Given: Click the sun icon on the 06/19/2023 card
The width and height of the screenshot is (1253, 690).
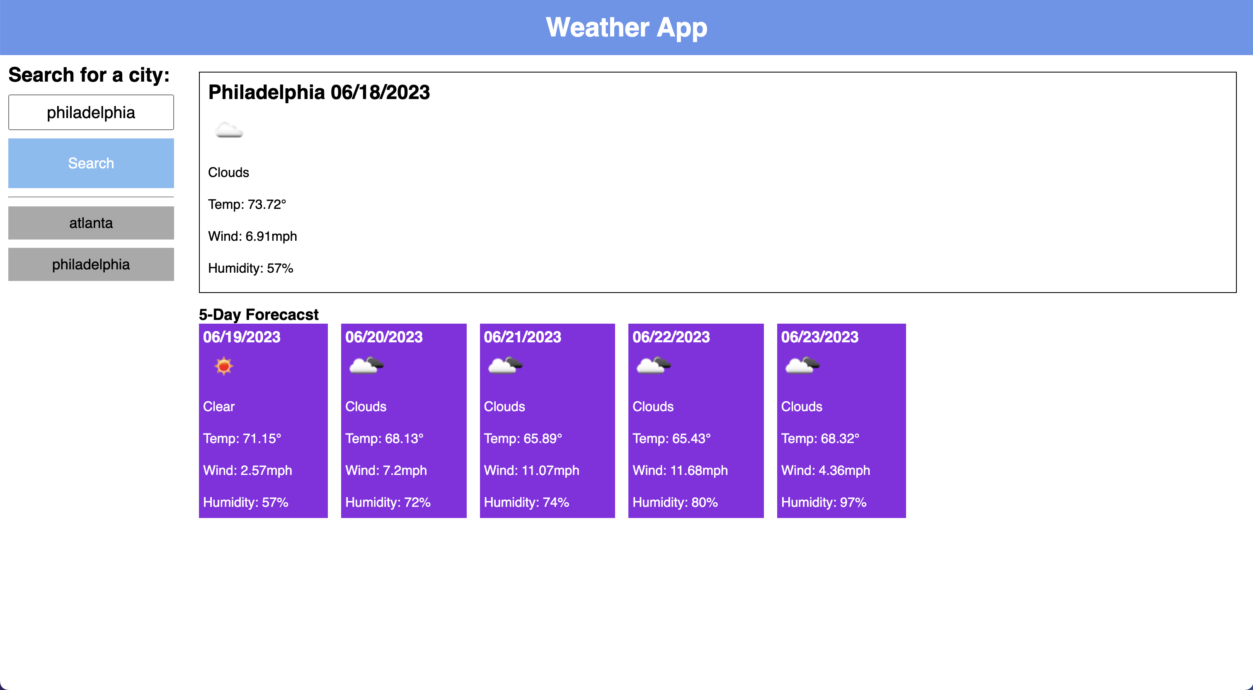Looking at the screenshot, I should coord(224,366).
